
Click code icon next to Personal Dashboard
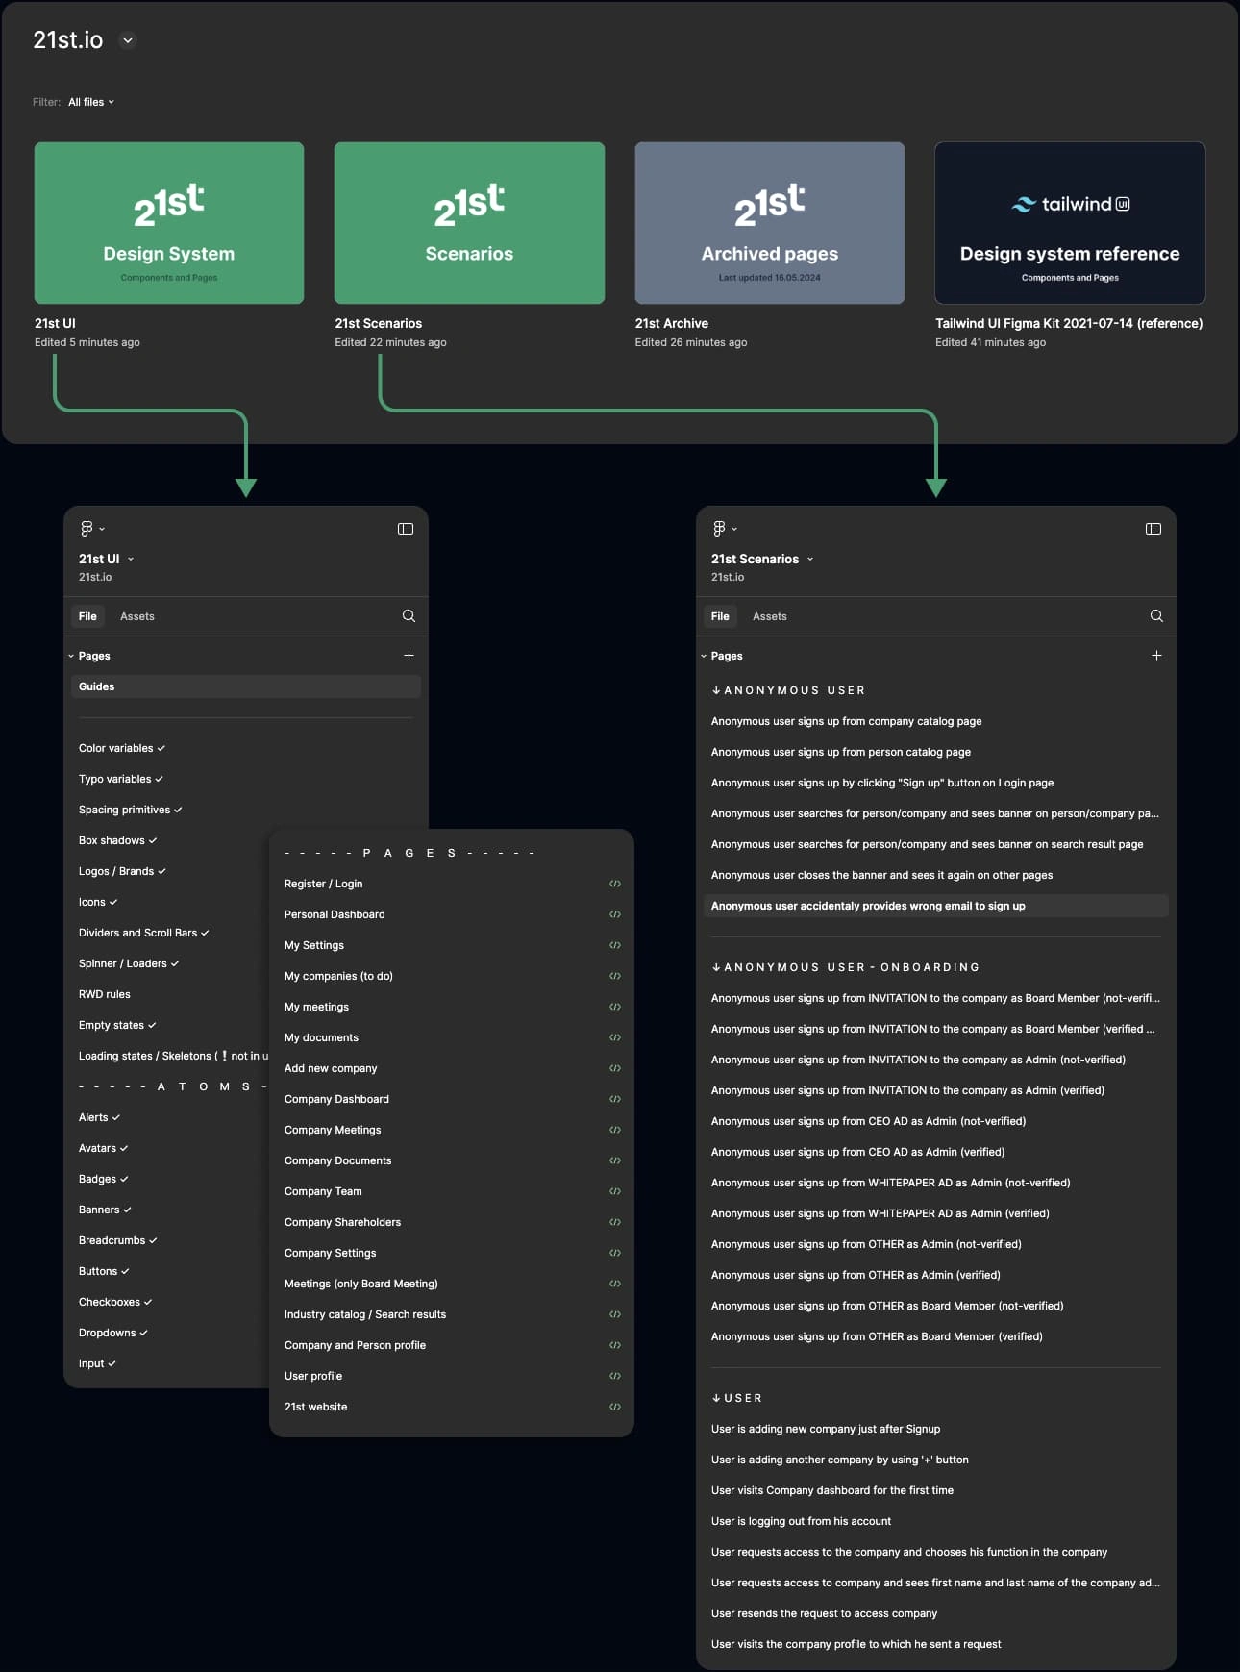615,914
